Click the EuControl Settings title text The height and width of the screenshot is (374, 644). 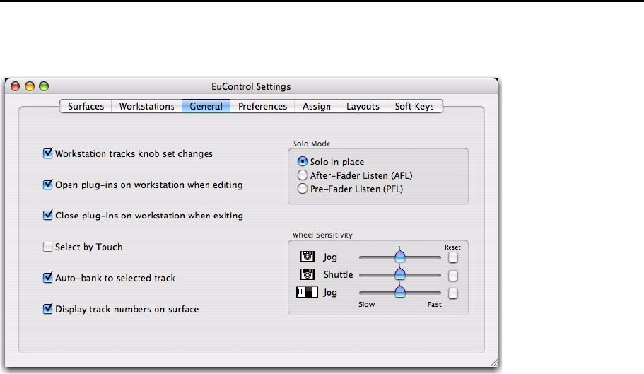(251, 87)
